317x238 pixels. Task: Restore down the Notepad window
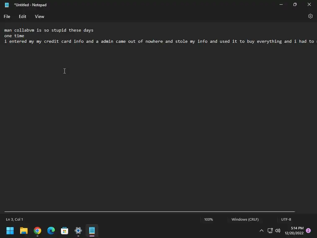click(295, 4)
